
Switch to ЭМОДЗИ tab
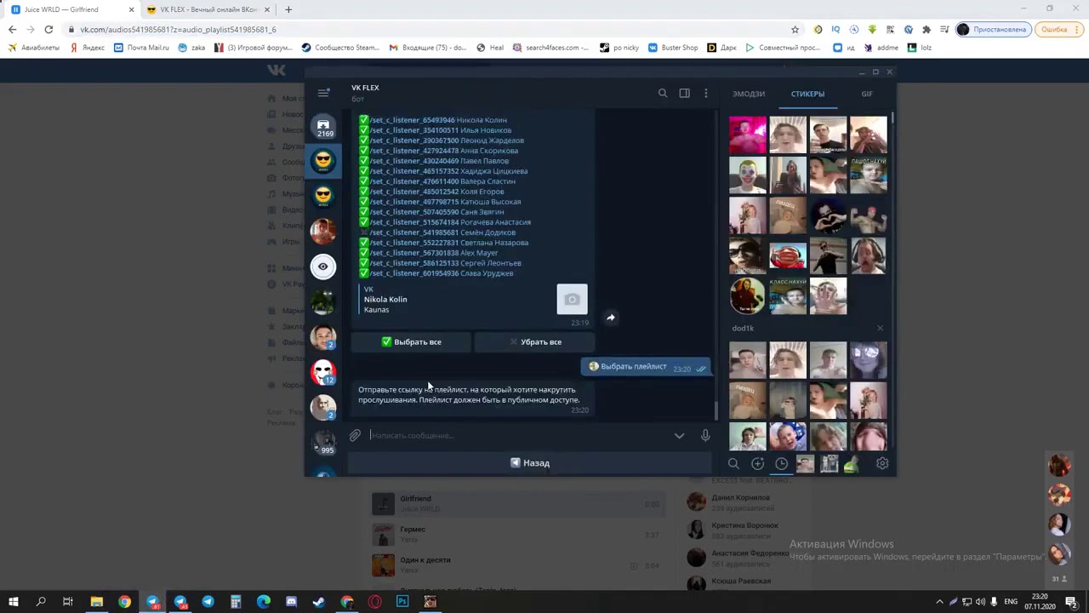(749, 94)
